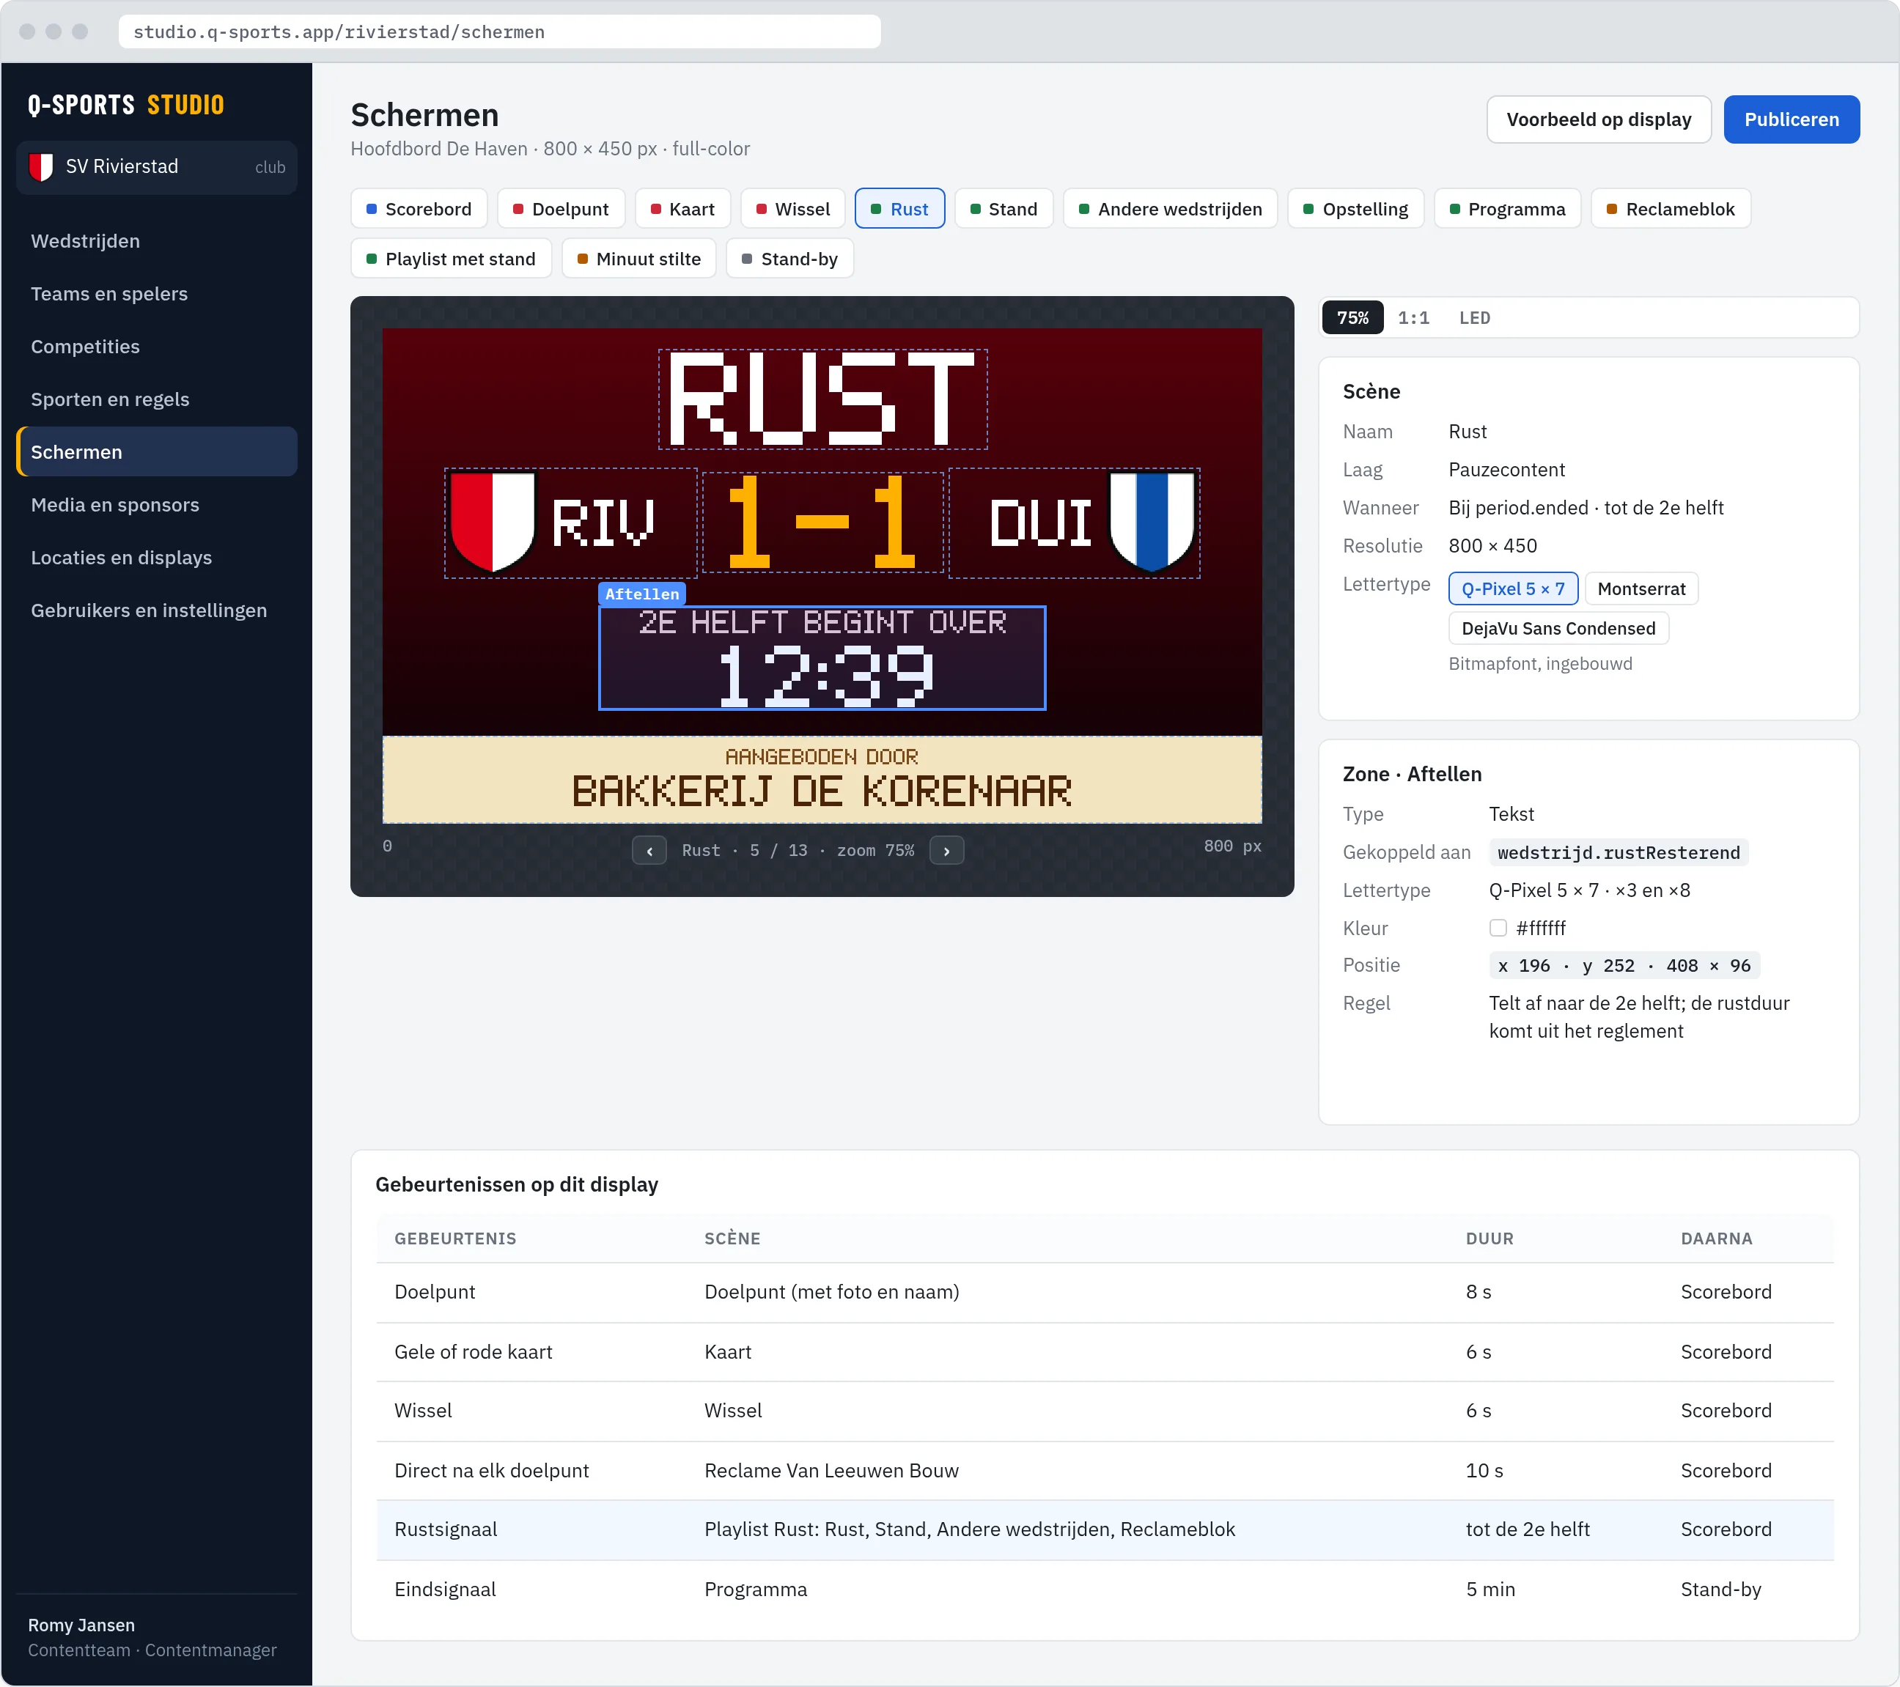The image size is (1900, 1687).
Task: Navigate to Sporten en regels
Action: point(156,399)
